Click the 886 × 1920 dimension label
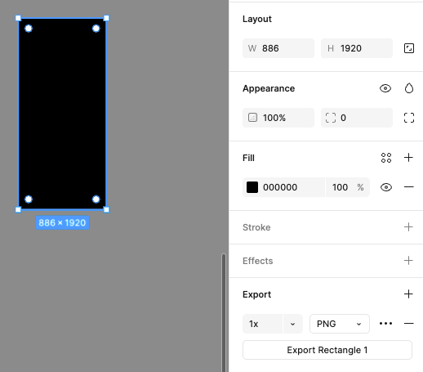The height and width of the screenshot is (372, 423). [62, 222]
